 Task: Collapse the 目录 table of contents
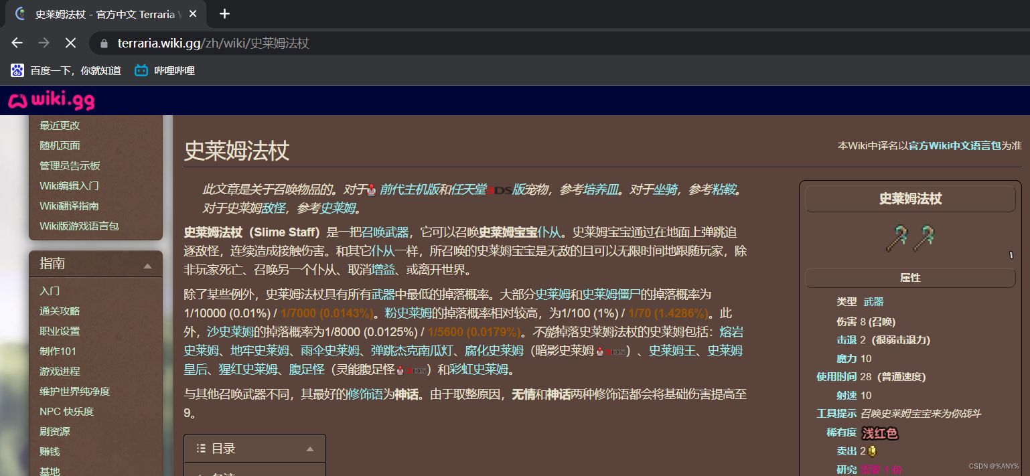[x=309, y=449]
